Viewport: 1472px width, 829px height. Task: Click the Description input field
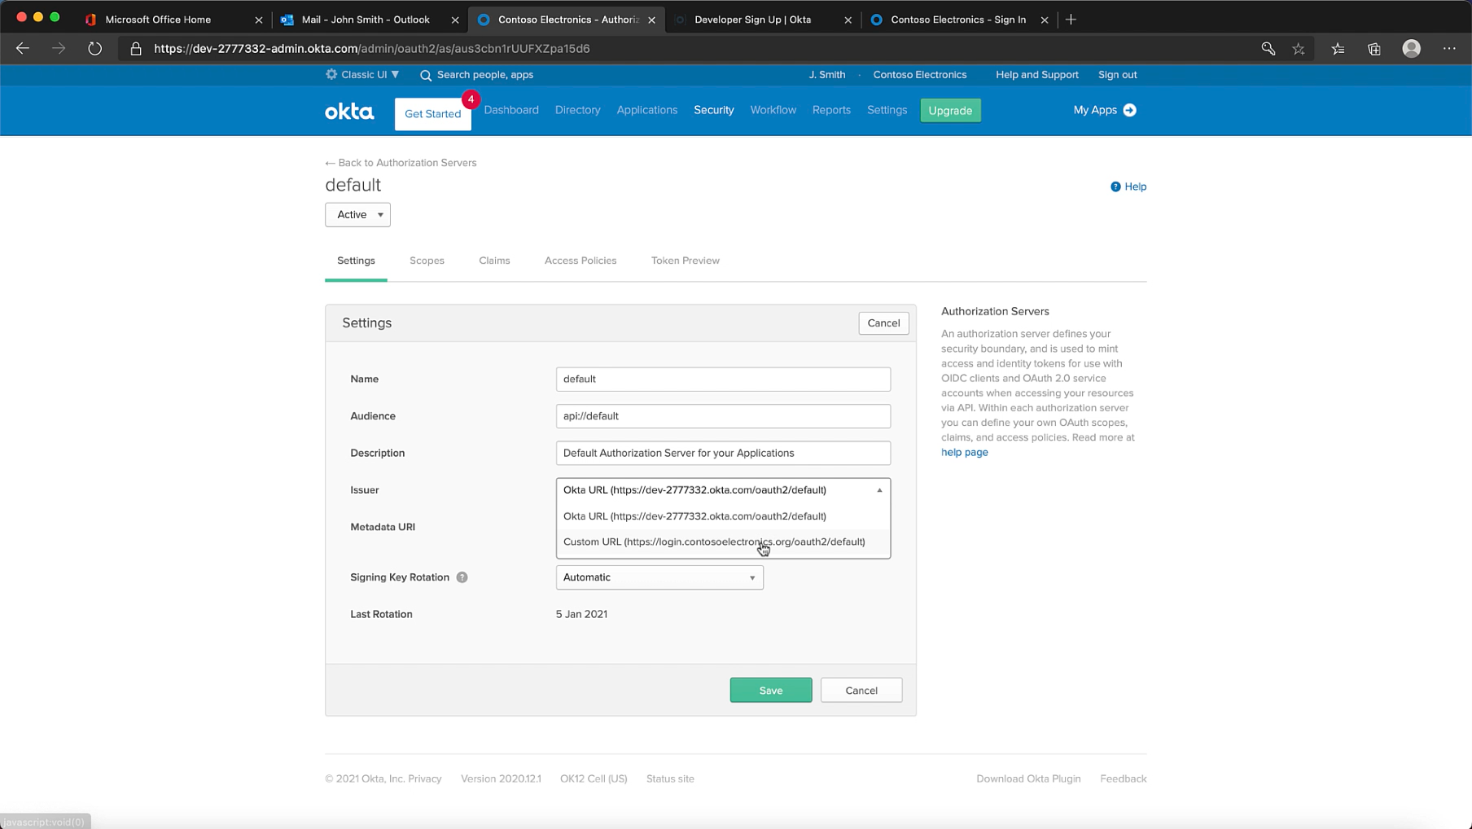coord(723,454)
